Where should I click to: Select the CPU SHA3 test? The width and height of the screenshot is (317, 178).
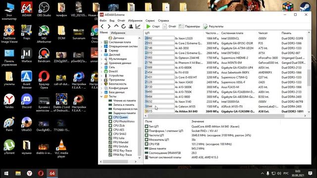pyautogui.click(x=117, y=134)
